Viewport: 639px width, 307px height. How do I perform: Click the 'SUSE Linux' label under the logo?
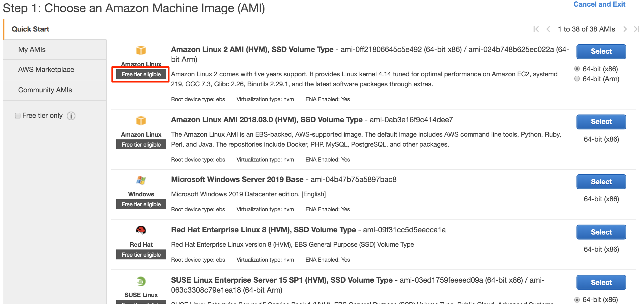point(141,295)
